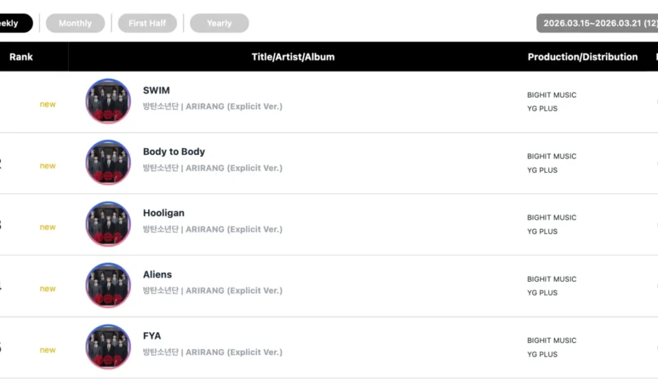Image resolution: width=658 pixels, height=384 pixels.
Task: Select the Aliens song title
Action: coord(157,275)
